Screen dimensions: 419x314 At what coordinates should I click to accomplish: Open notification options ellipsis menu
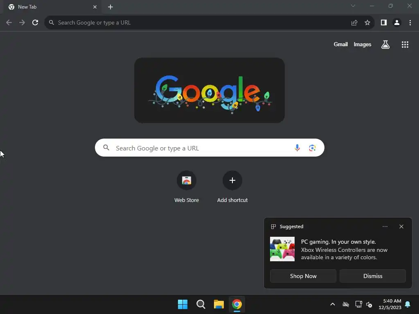385,227
